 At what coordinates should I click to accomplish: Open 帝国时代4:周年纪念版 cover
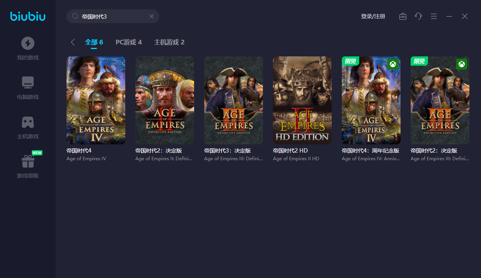[x=371, y=100]
